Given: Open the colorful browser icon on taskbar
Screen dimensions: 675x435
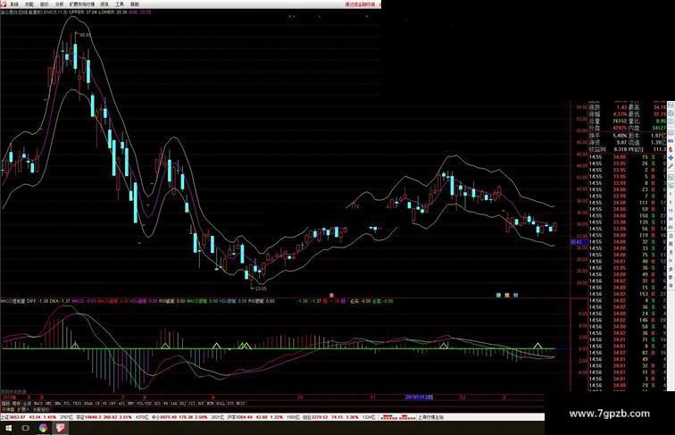Looking at the screenshot, I should tap(43, 428).
